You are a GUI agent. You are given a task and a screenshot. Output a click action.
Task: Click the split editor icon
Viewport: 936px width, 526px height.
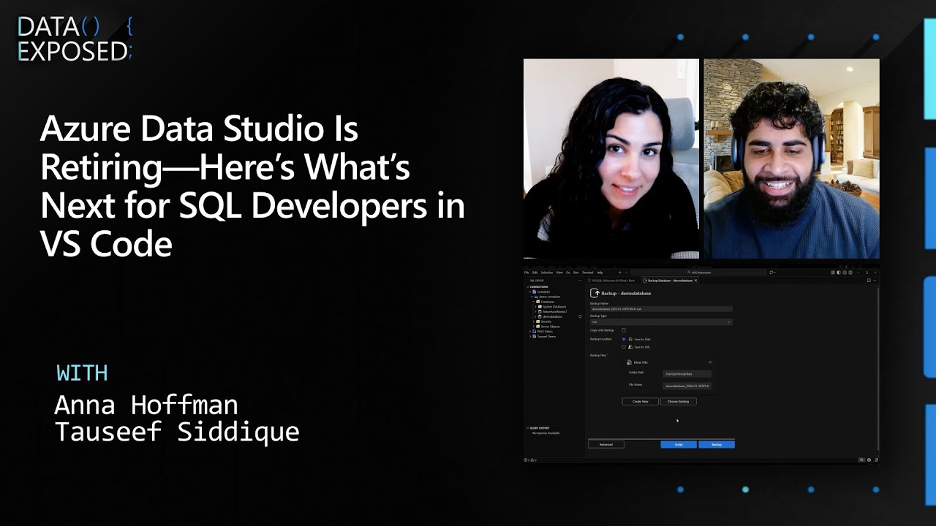click(869, 281)
